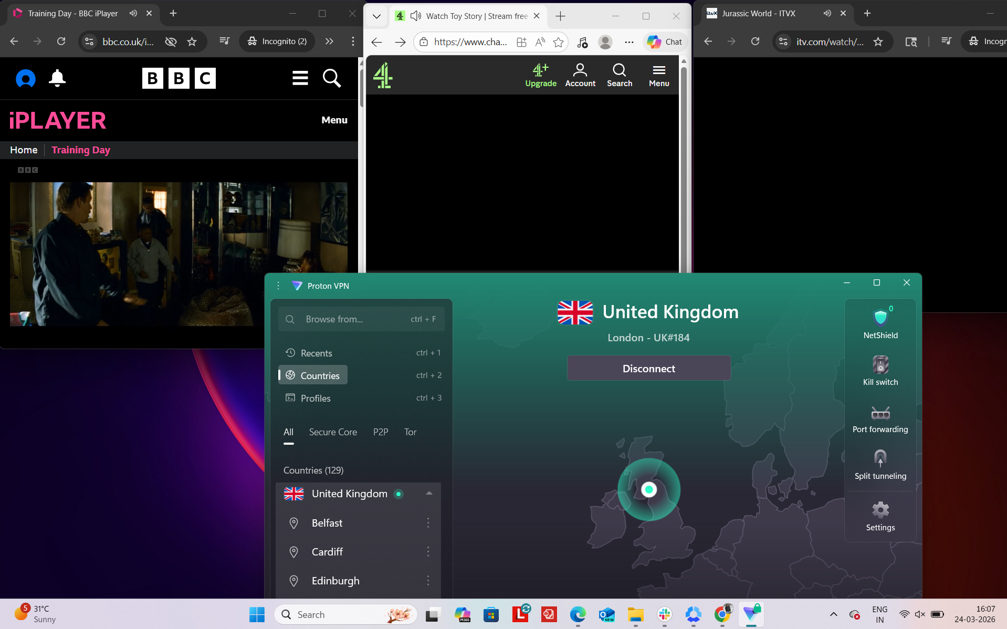Toggle tracking protection in the BBC address bar
Viewport: 1007px width, 629px height.
point(170,41)
